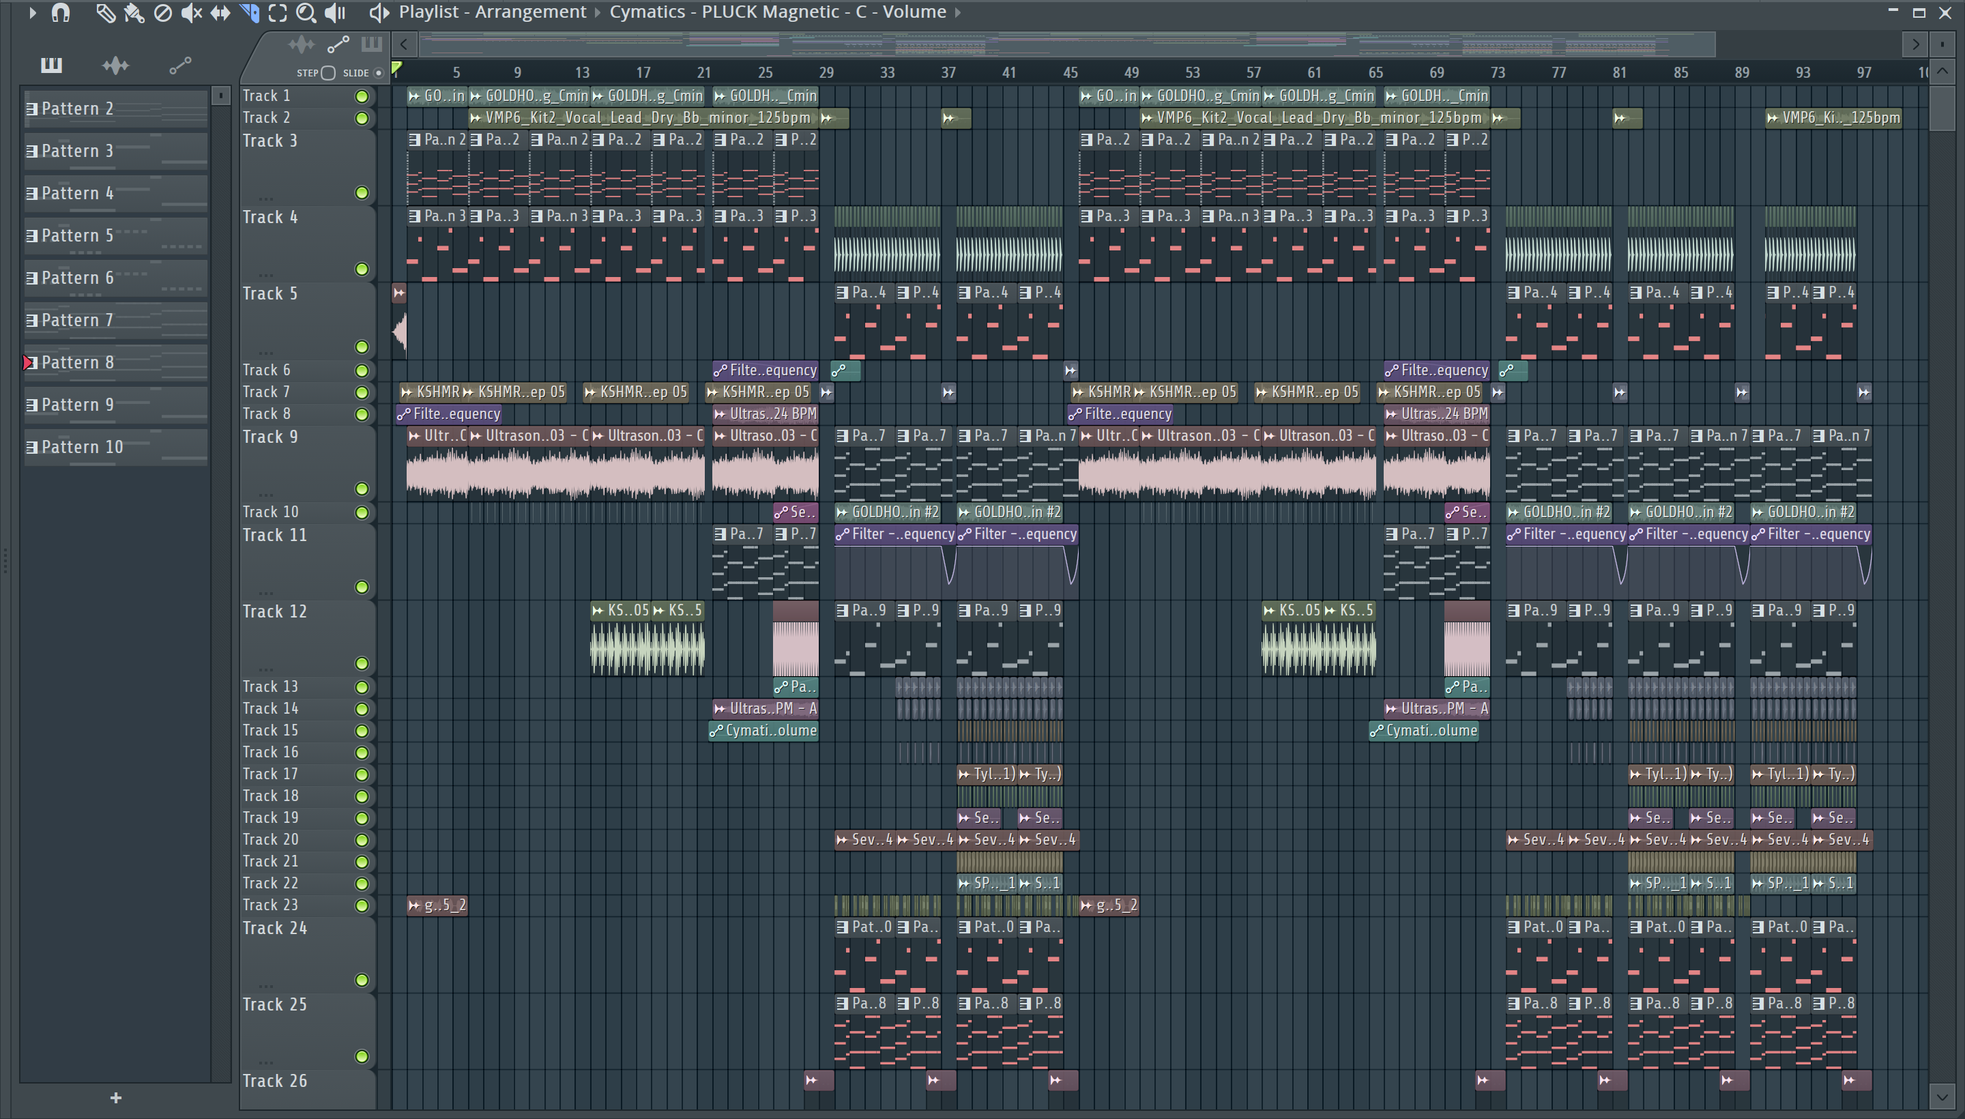Screen dimensions: 1965x1119
Task: Click the first SP..._1 clip menu icon on Track 22
Action: 965,884
